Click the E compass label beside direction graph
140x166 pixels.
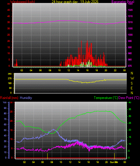(x=132, y=88)
